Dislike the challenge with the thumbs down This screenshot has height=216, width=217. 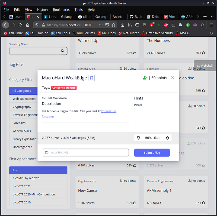coord(139,138)
